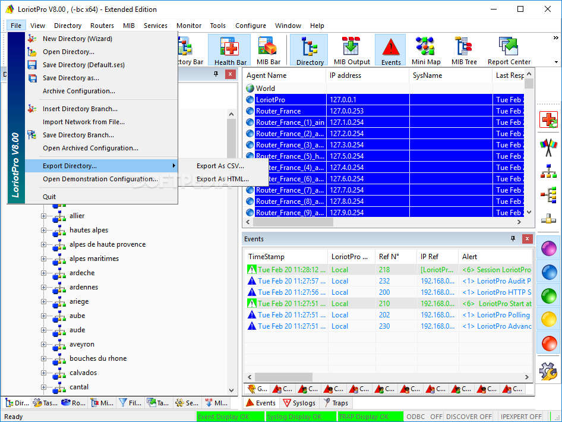The width and height of the screenshot is (562, 422).
Task: Select the green status ball
Action: (x=549, y=296)
